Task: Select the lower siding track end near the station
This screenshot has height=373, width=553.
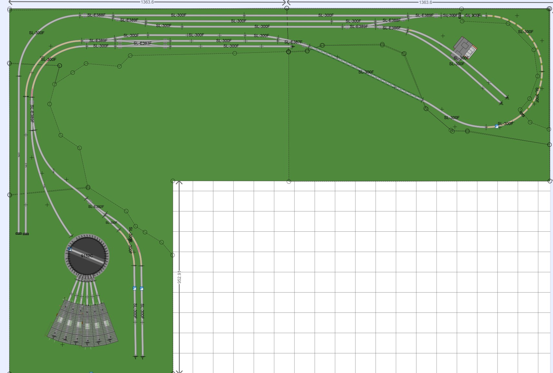Action: (x=501, y=103)
